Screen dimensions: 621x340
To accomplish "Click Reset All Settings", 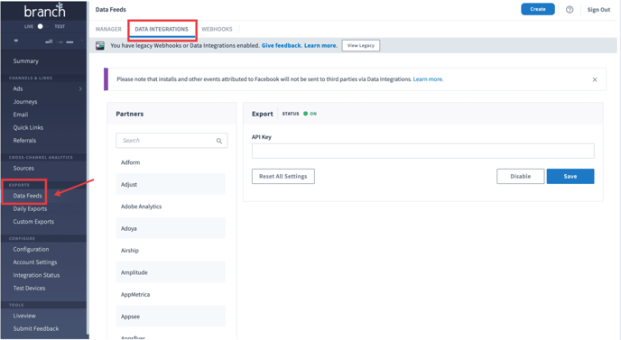I will (x=283, y=176).
